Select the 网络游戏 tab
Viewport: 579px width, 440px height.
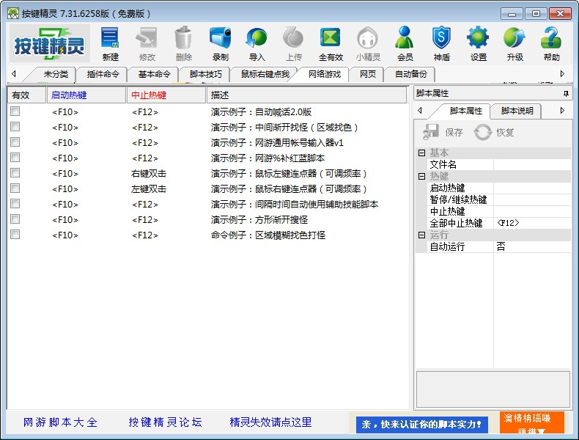324,74
